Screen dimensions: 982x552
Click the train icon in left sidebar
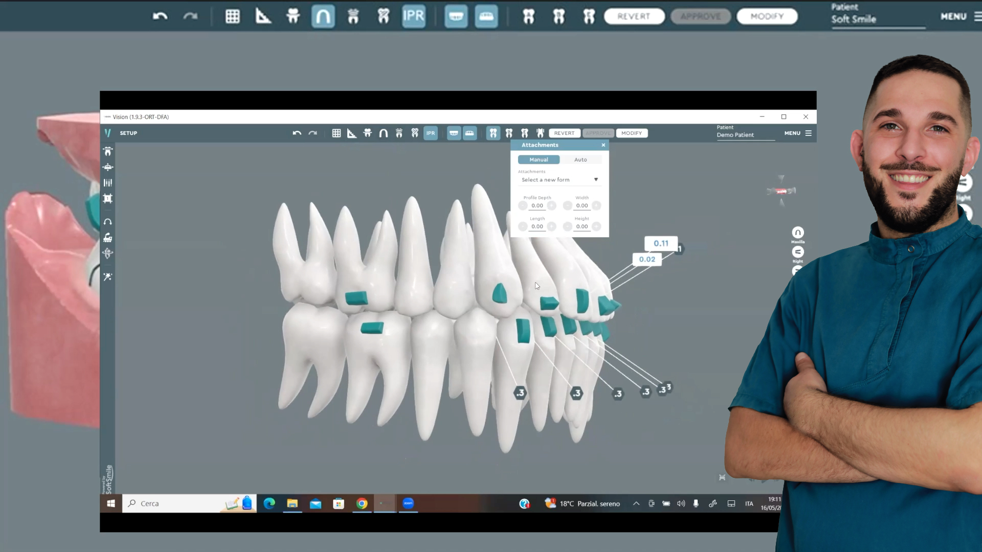(x=108, y=238)
